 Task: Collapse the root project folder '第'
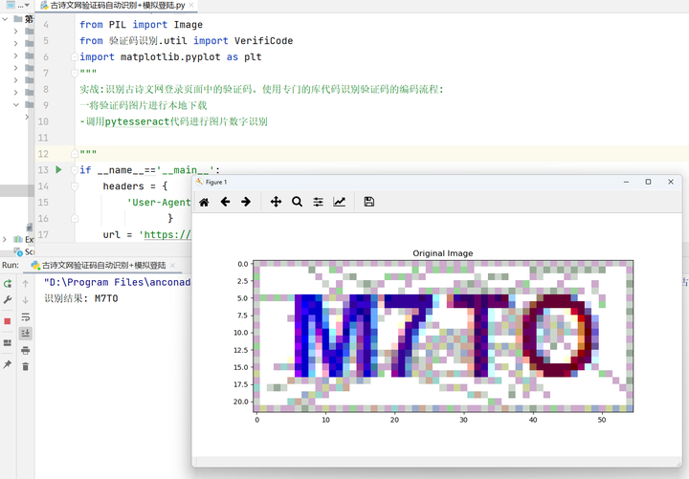[5, 19]
